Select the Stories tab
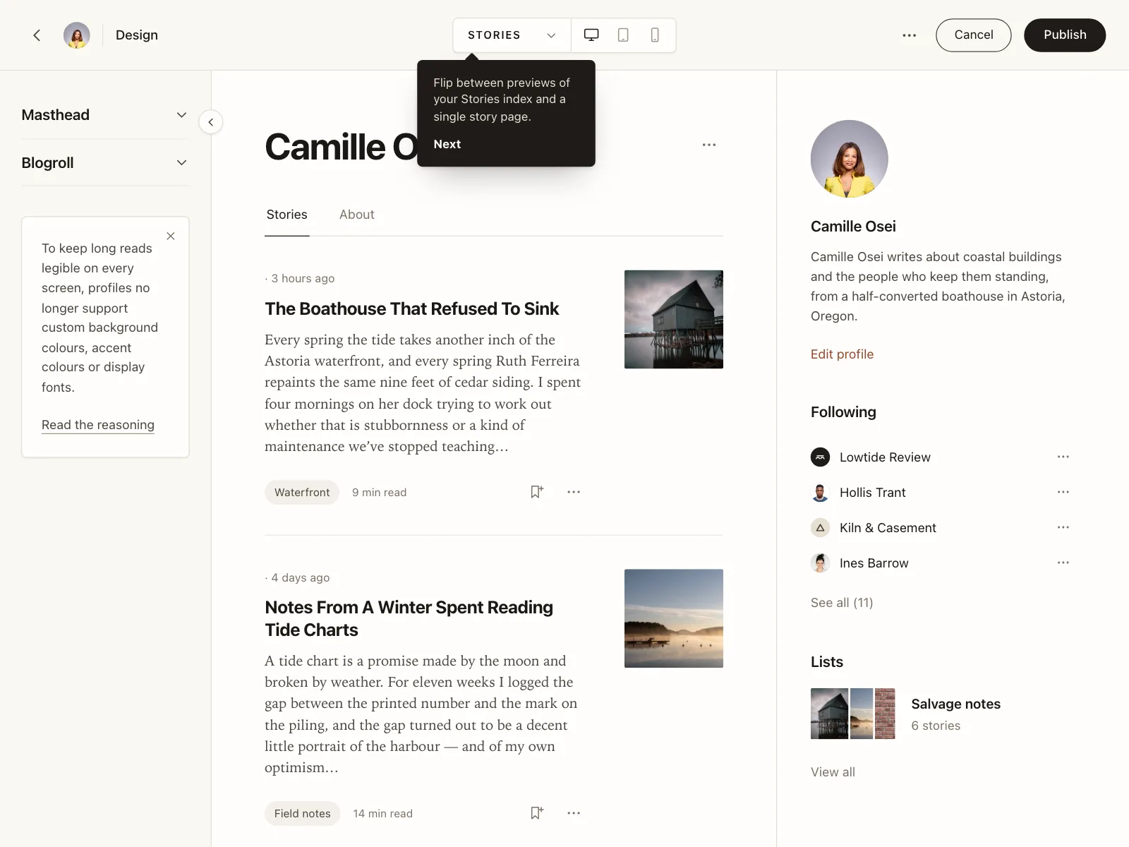This screenshot has width=1129, height=847. [x=286, y=215]
